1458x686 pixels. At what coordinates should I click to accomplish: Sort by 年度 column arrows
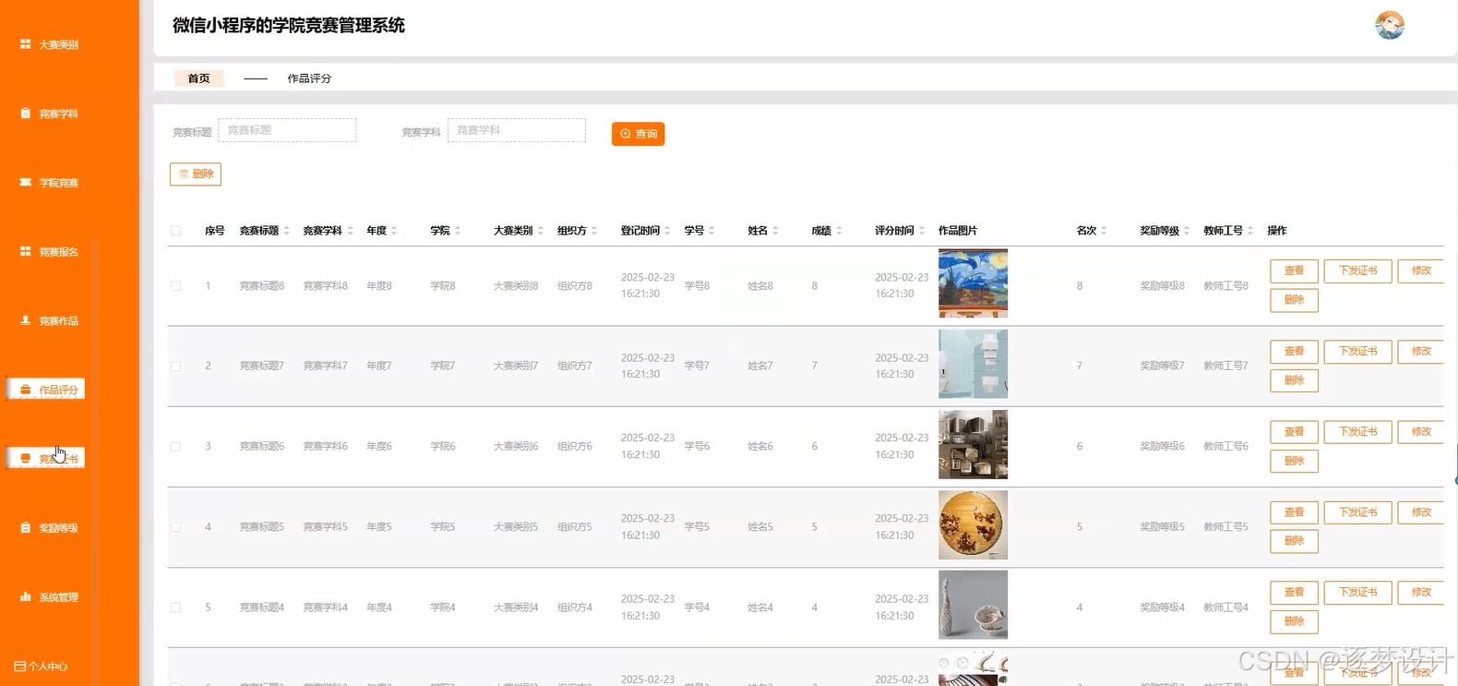point(394,231)
